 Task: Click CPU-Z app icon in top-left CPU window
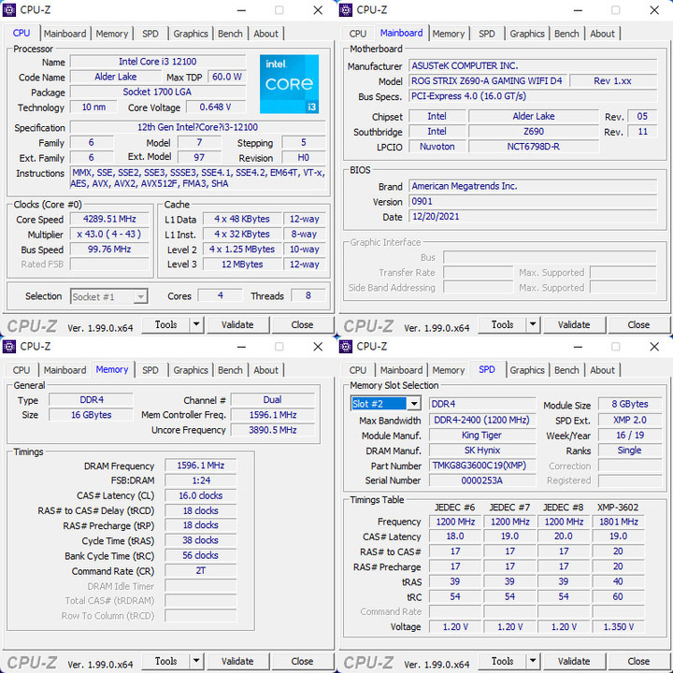(x=9, y=9)
